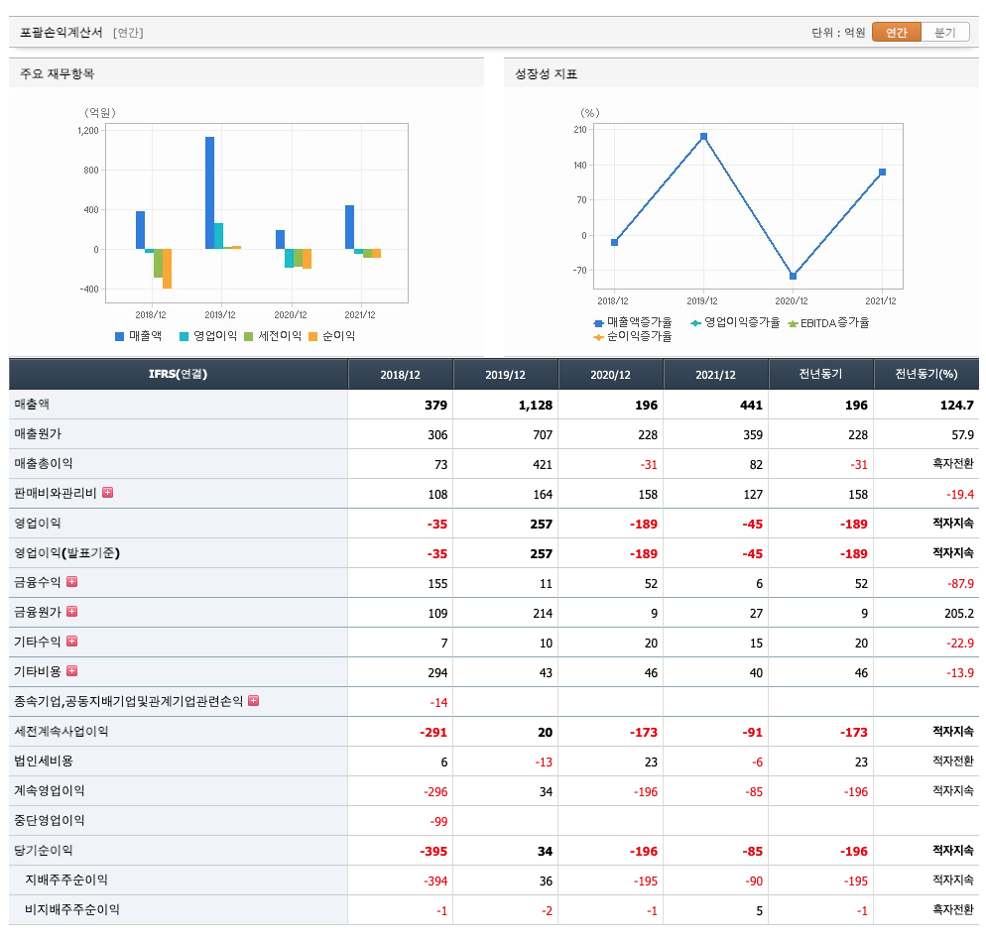Select the 2018/12 table column header
The width and height of the screenshot is (986, 939).
pyautogui.click(x=400, y=375)
